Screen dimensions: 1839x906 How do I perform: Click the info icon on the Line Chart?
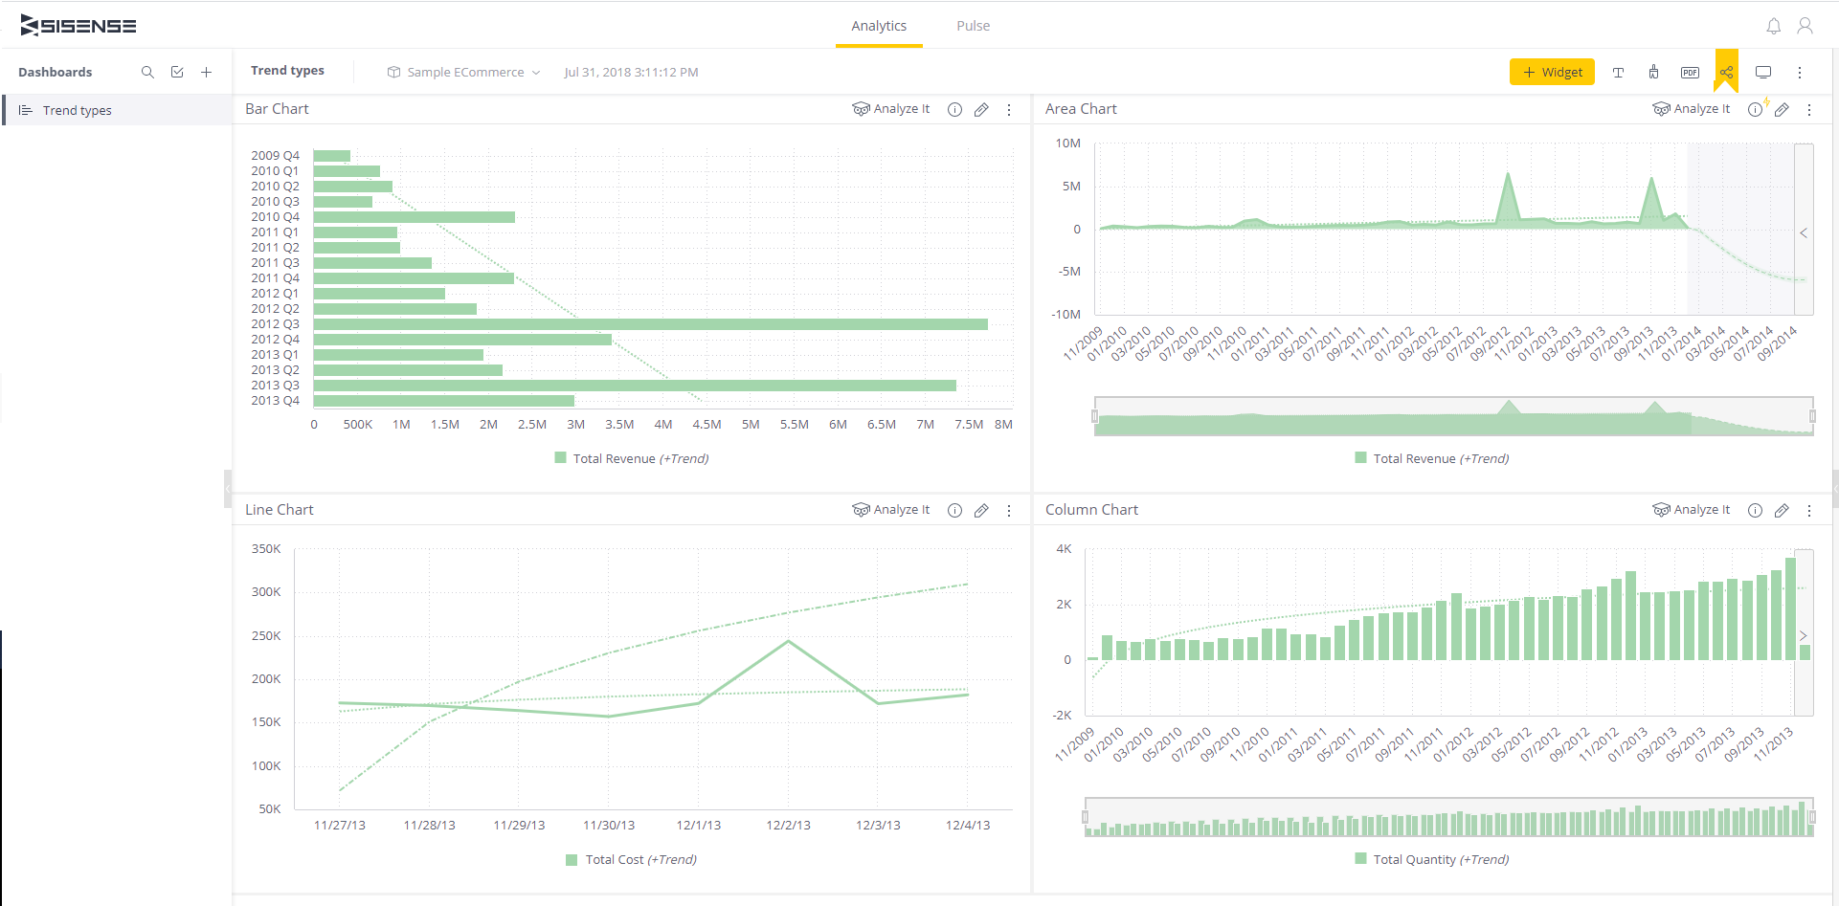point(954,510)
